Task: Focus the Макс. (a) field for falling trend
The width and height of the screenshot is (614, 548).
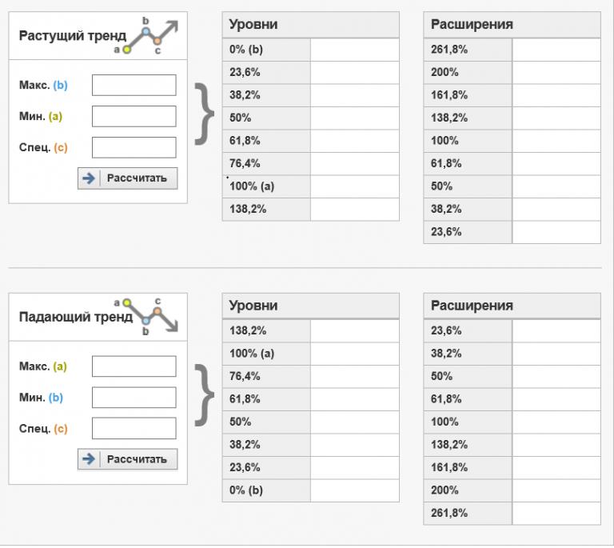Action: click(x=134, y=366)
